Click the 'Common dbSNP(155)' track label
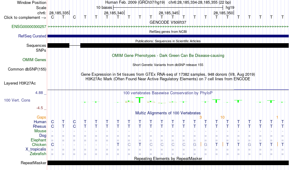 tap(27, 69)
